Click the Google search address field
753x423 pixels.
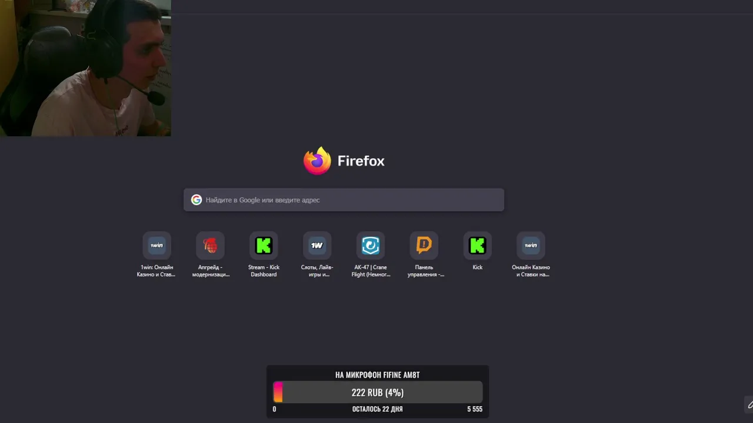[344, 200]
